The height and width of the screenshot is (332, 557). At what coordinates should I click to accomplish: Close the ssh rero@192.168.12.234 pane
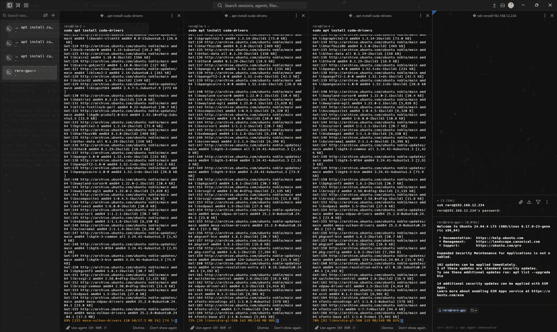[x=552, y=15]
